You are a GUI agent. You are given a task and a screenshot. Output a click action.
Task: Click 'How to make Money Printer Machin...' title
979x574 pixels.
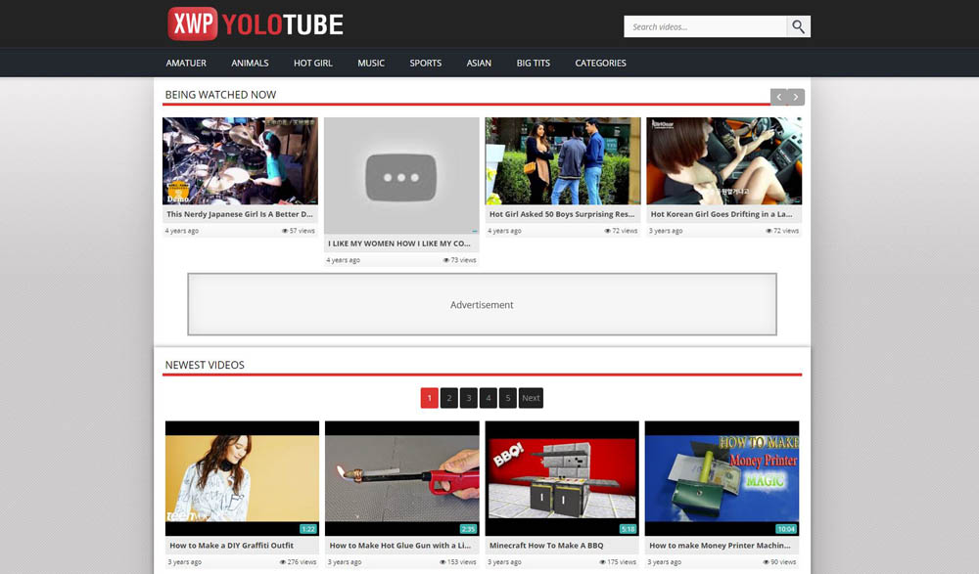(x=720, y=546)
